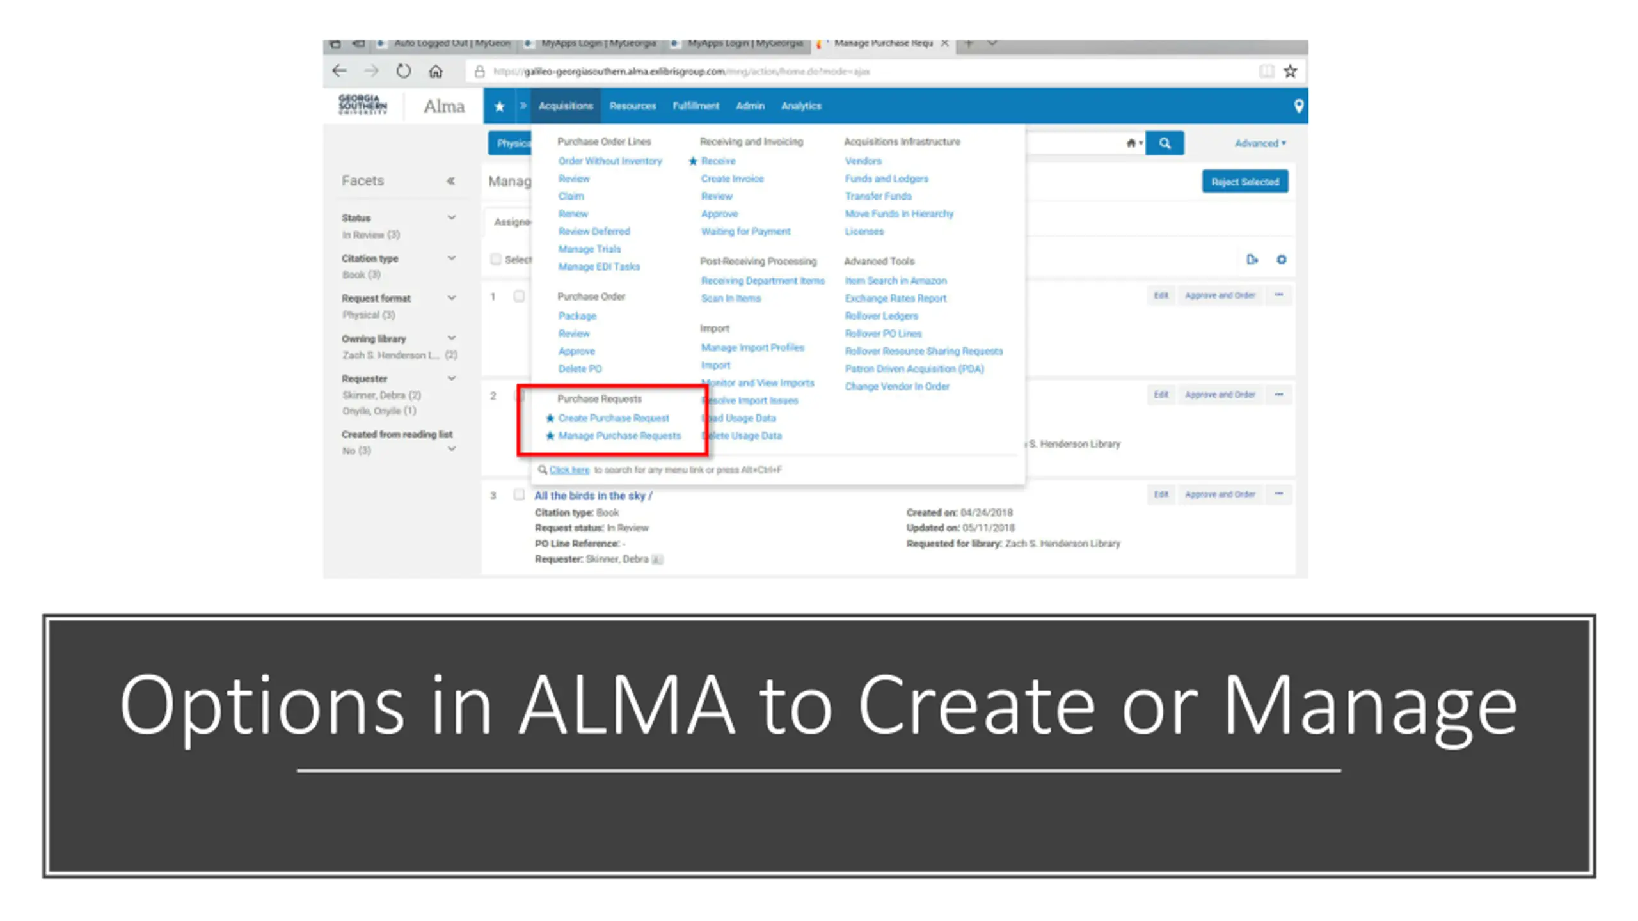Collapse the Created from reading list chevron
1638x921 pixels.
(x=451, y=448)
